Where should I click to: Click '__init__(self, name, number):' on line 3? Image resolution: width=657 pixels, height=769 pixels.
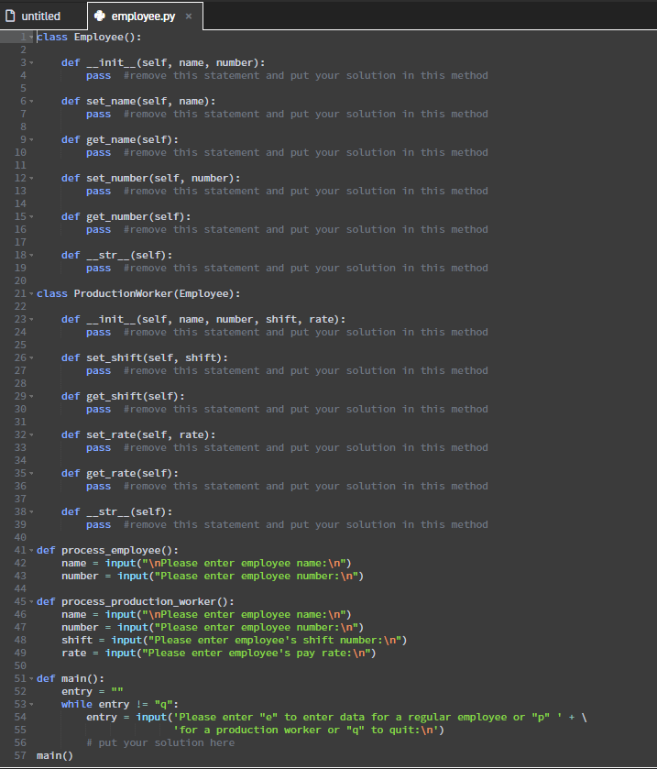point(176,62)
